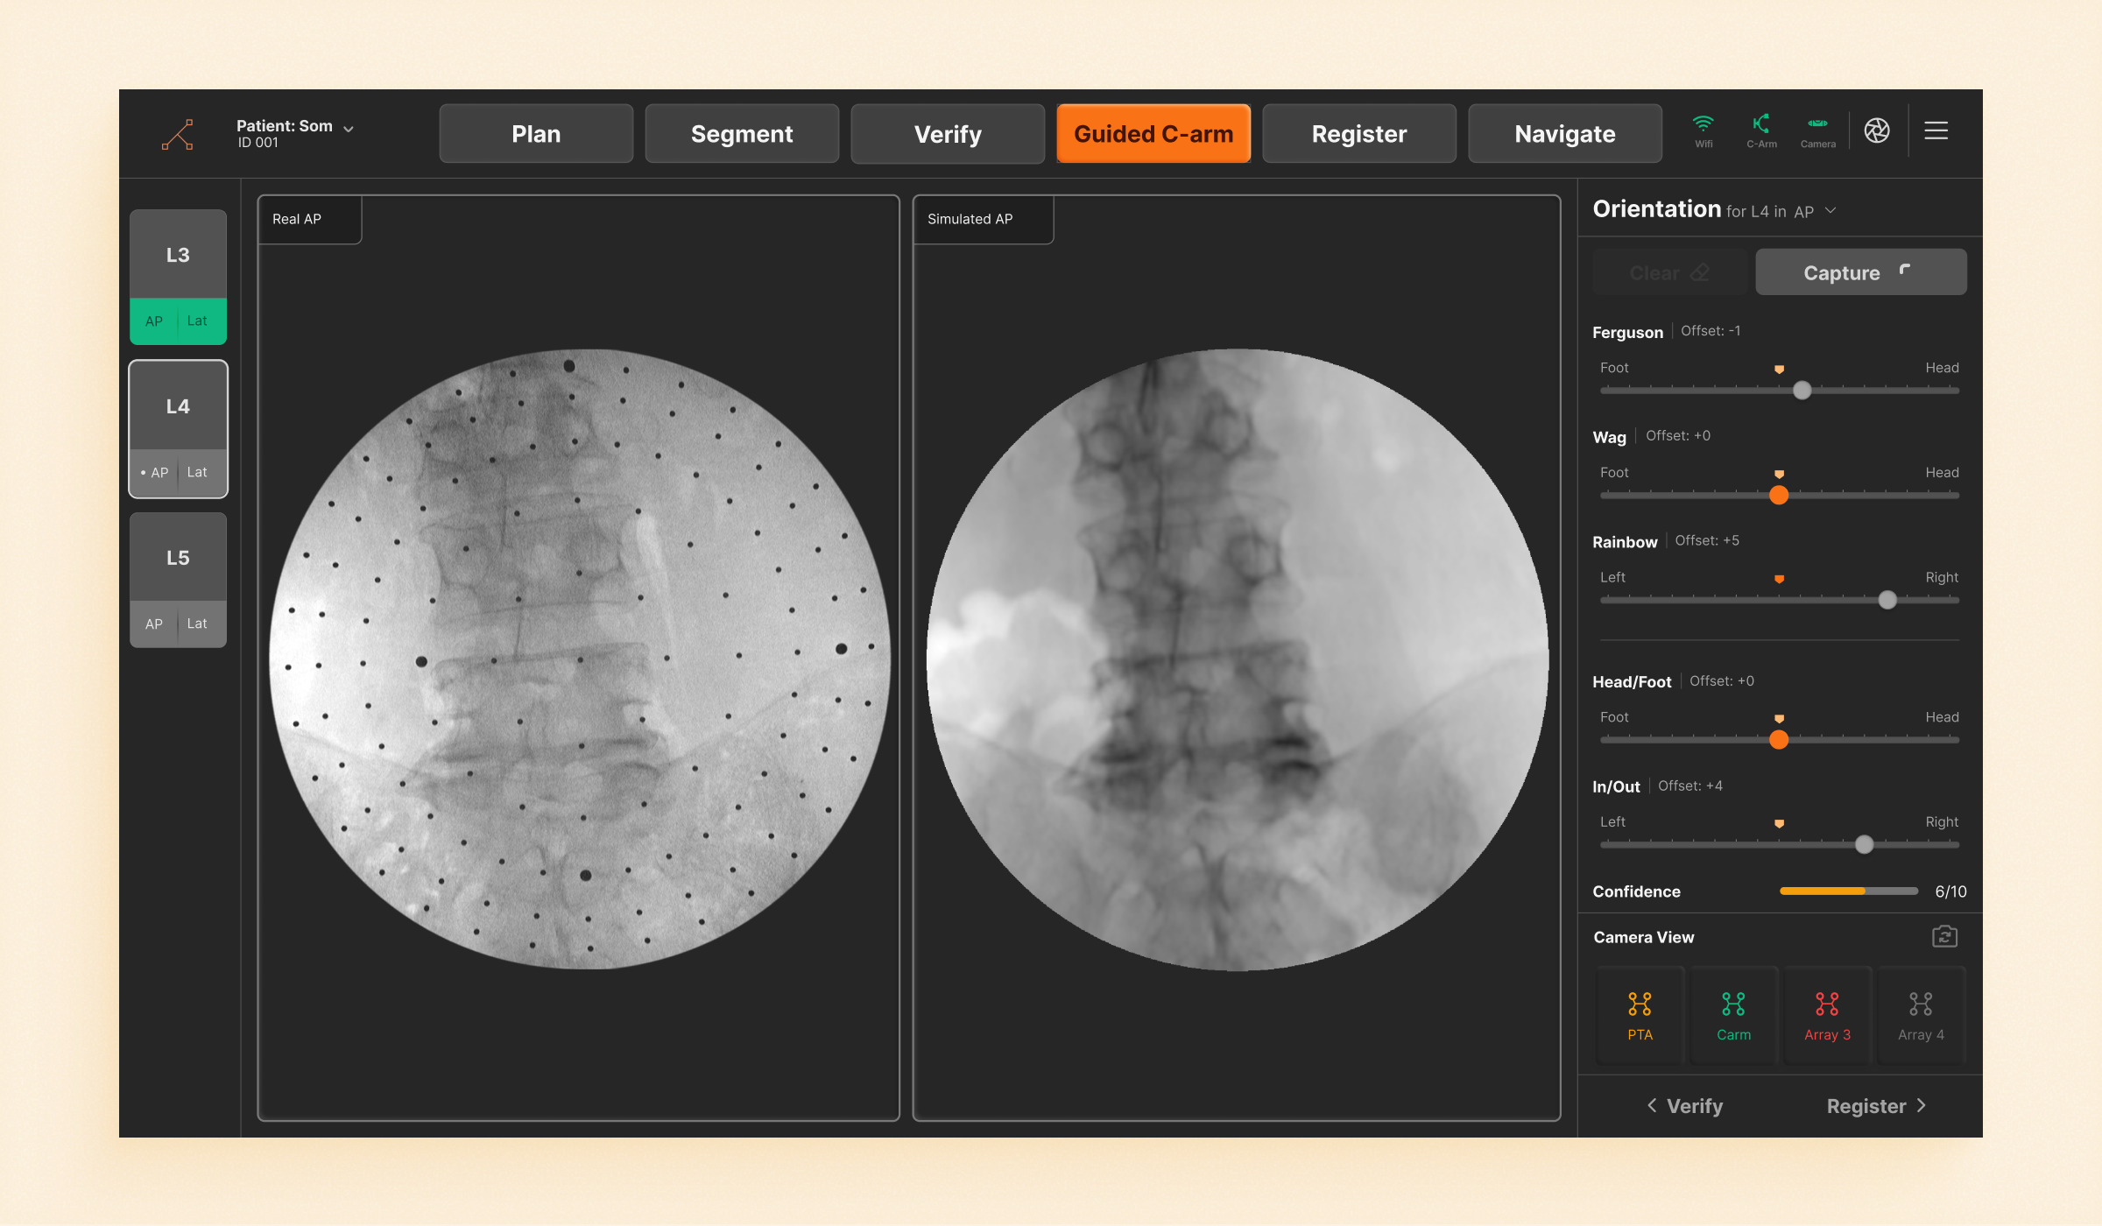Switch to the Segment tab
Screen dimensions: 2102x1226
coord(742,134)
